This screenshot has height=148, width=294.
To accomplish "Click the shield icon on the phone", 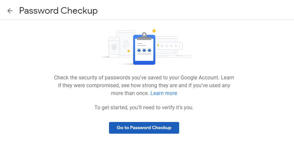I will (x=114, y=47).
